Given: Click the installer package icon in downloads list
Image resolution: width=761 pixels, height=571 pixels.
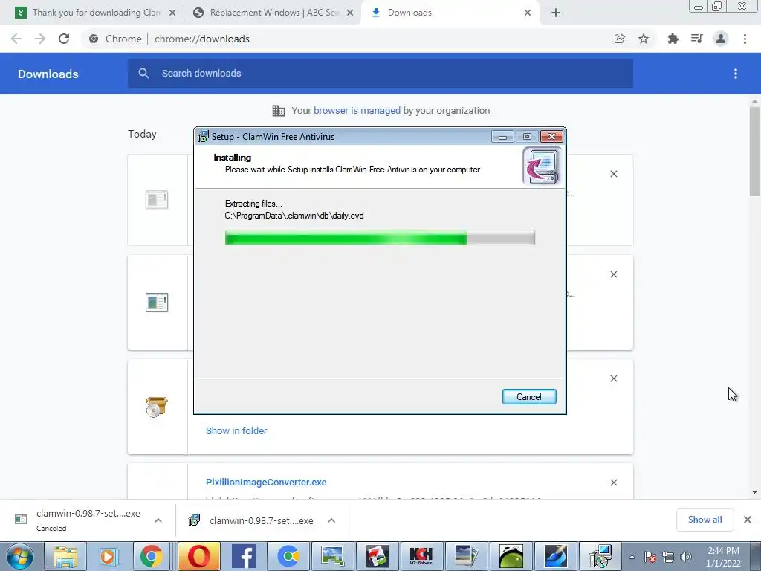Looking at the screenshot, I should (156, 407).
